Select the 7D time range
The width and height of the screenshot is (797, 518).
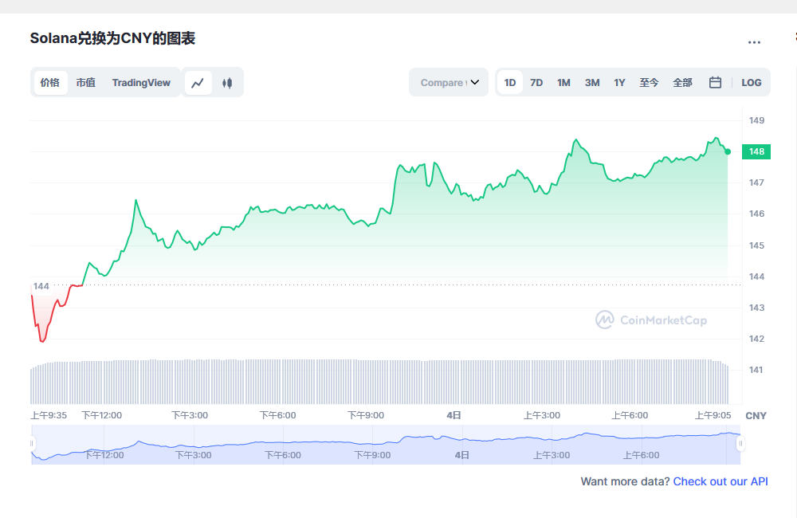536,82
